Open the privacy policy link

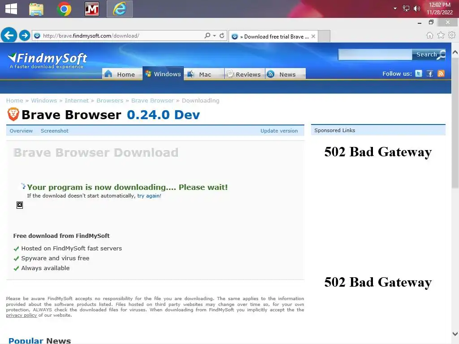22,315
